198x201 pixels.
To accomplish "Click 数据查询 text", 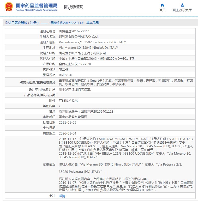I will 76,7.
